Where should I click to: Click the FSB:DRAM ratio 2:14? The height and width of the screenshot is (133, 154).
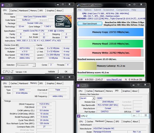coord(44,107)
